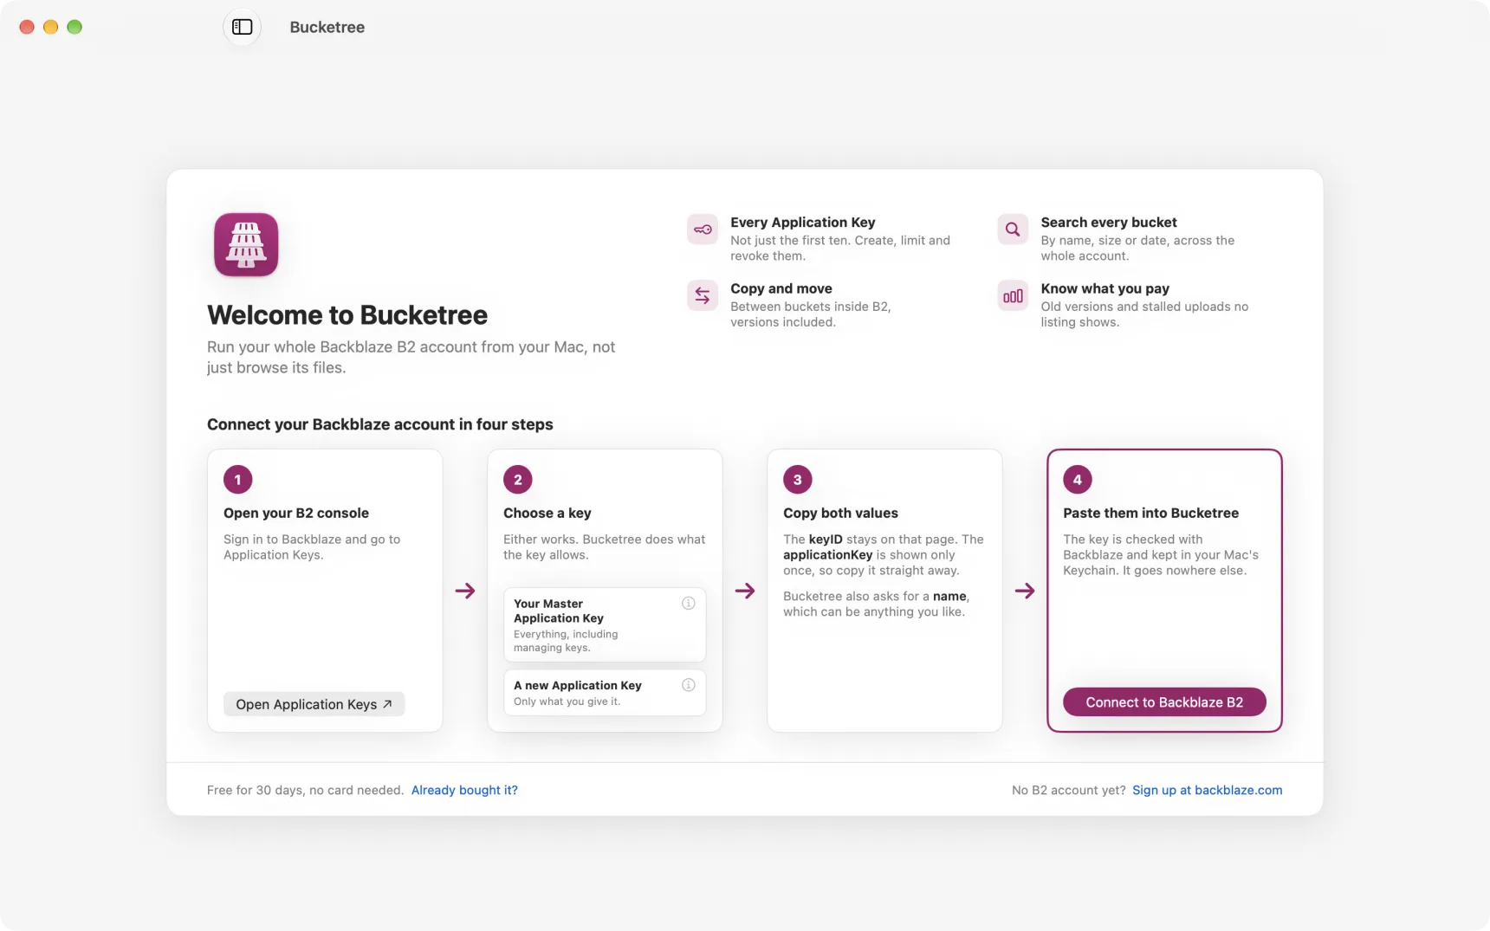
Task: Click the Know what you pay title
Action: tap(1105, 288)
